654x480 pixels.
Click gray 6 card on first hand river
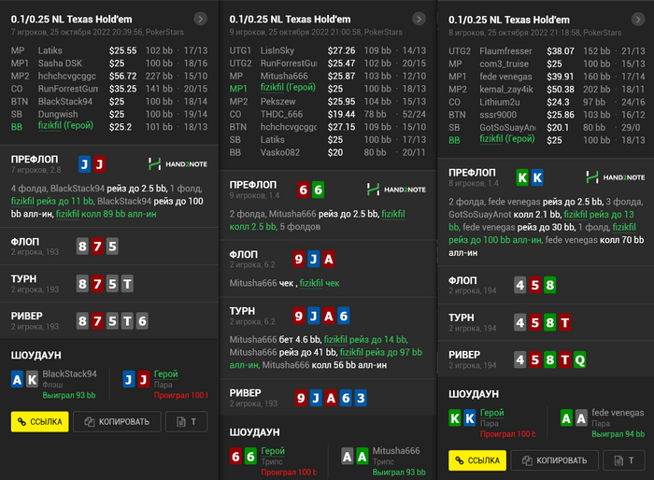pos(142,321)
